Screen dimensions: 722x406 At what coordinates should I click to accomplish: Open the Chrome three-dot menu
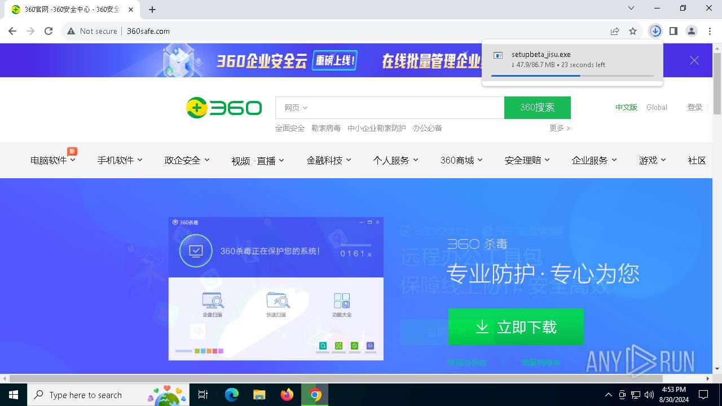point(710,31)
